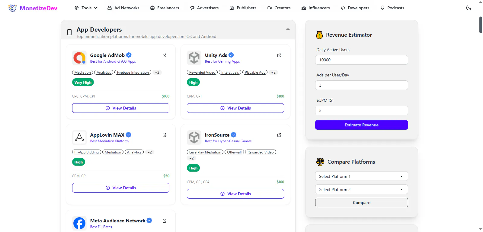This screenshot has width=483, height=232.
Task: View details for ironSource
Action: click(235, 194)
